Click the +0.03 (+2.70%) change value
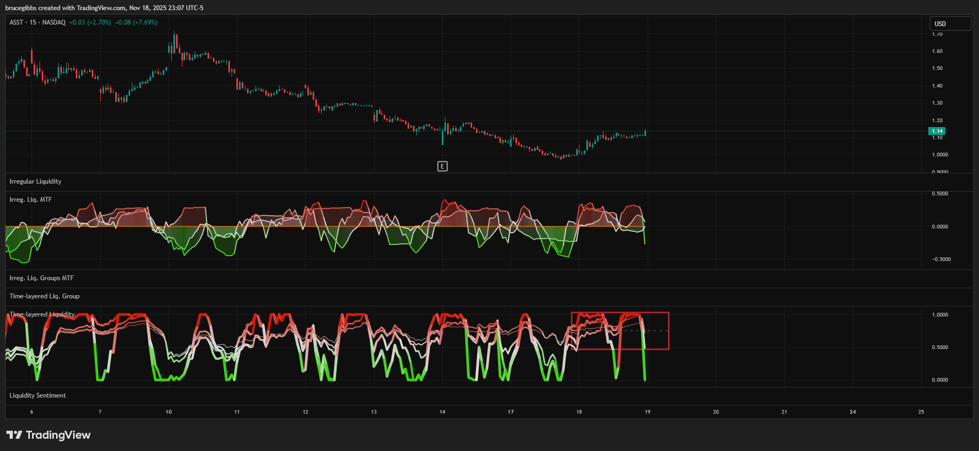This screenshot has height=451, width=979. click(90, 22)
